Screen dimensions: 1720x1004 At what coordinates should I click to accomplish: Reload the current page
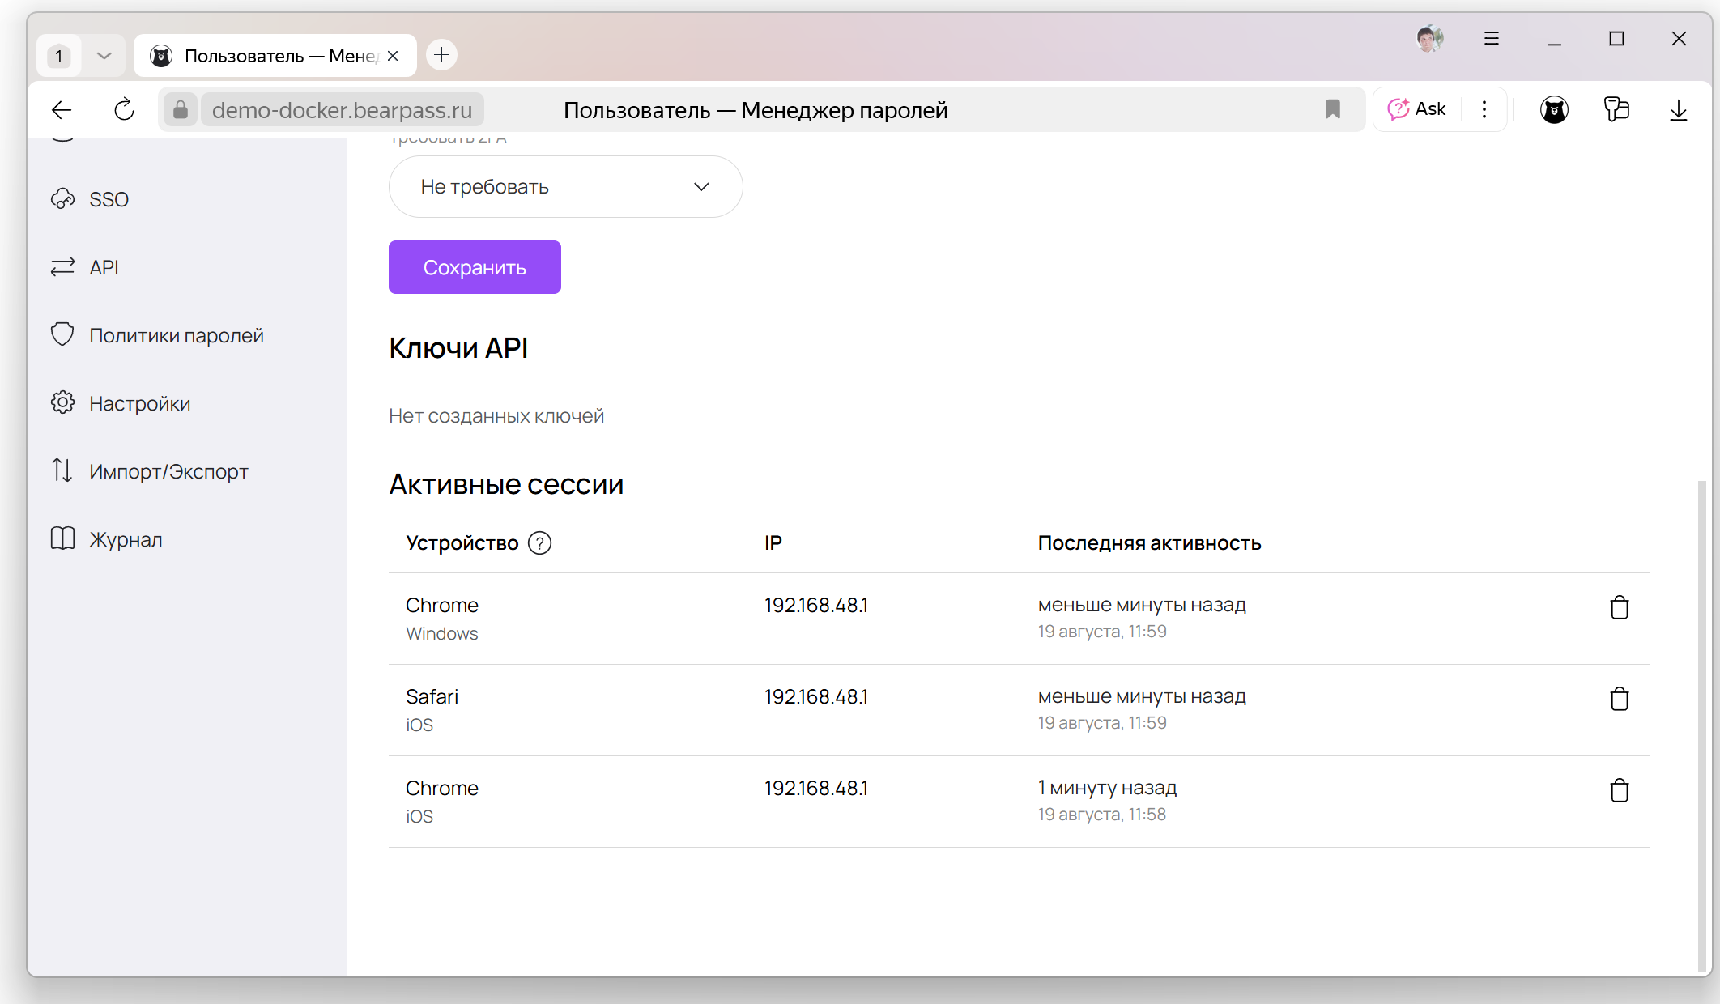123,109
